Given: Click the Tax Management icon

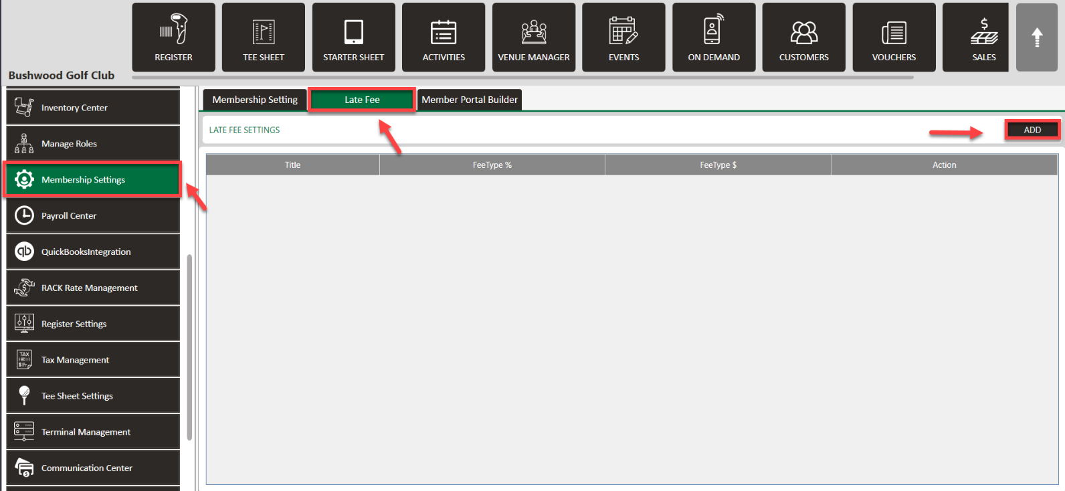Looking at the screenshot, I should [24, 360].
